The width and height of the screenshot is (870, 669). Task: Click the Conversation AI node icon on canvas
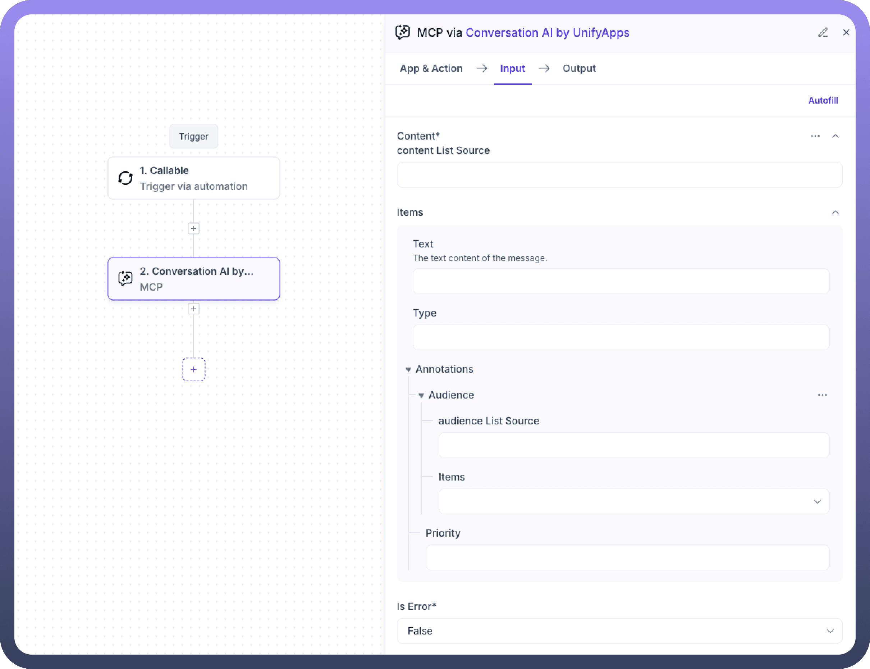click(125, 278)
